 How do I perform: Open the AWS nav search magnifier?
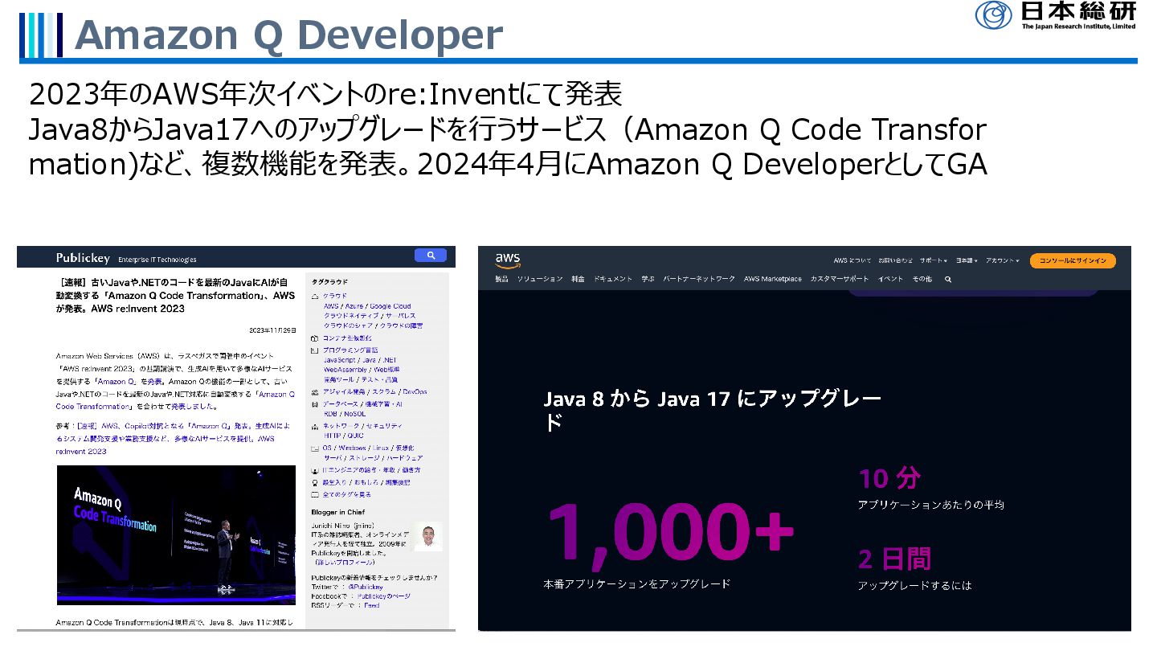click(948, 279)
